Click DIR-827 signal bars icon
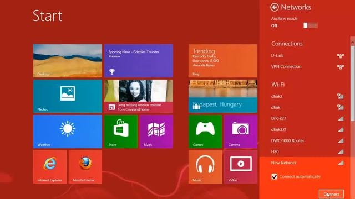The height and width of the screenshot is (199, 355). click(341, 118)
